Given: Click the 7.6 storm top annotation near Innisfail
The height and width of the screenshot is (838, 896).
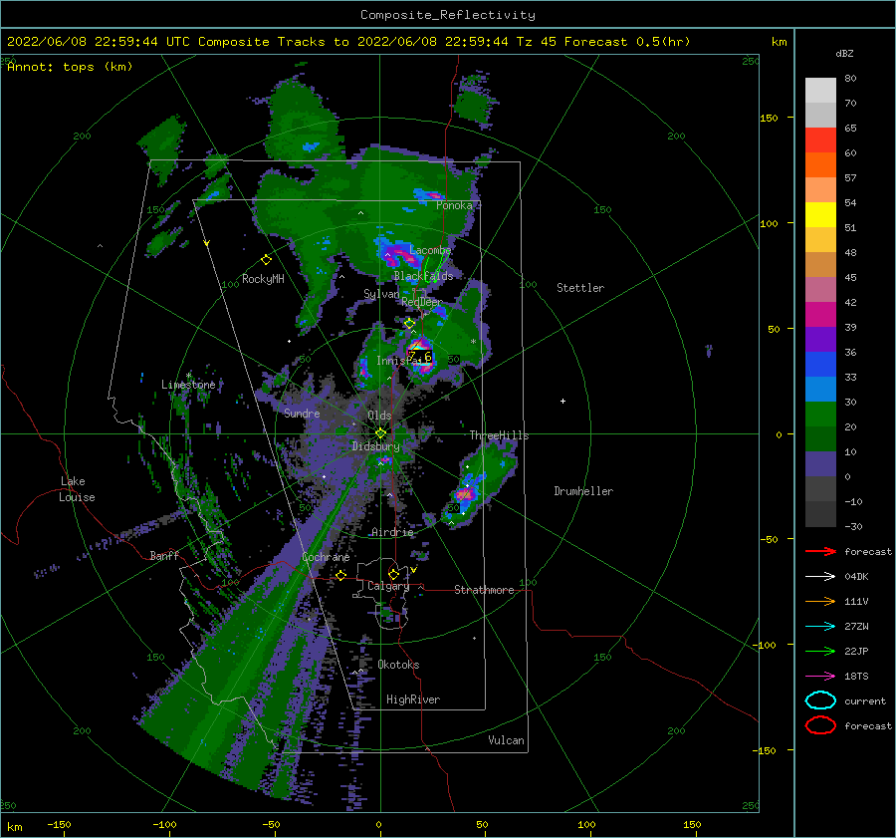Looking at the screenshot, I should point(420,357).
